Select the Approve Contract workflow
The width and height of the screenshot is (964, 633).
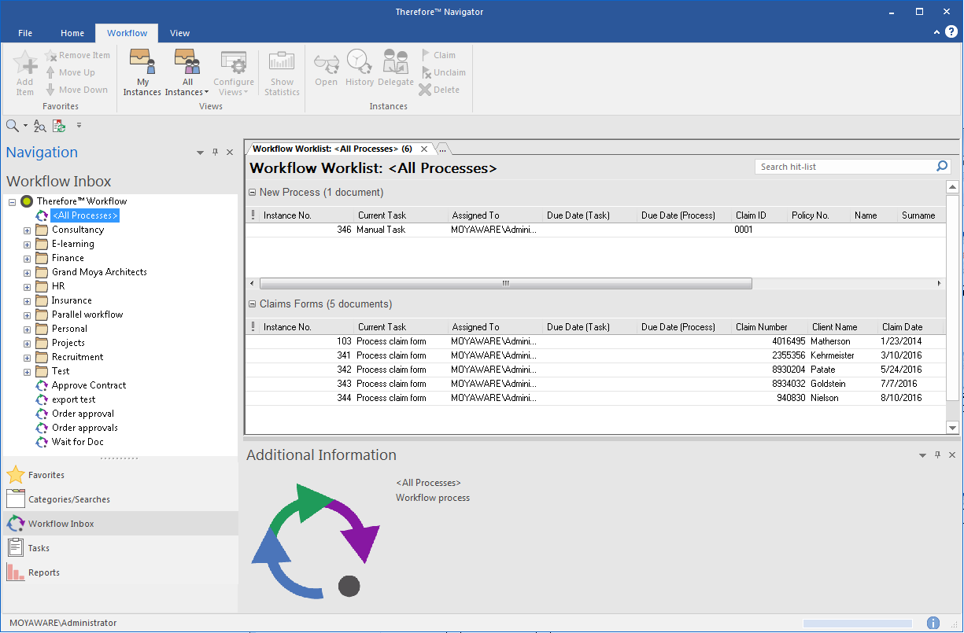point(89,385)
